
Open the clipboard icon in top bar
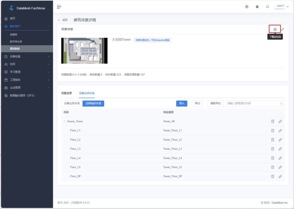[257, 7]
